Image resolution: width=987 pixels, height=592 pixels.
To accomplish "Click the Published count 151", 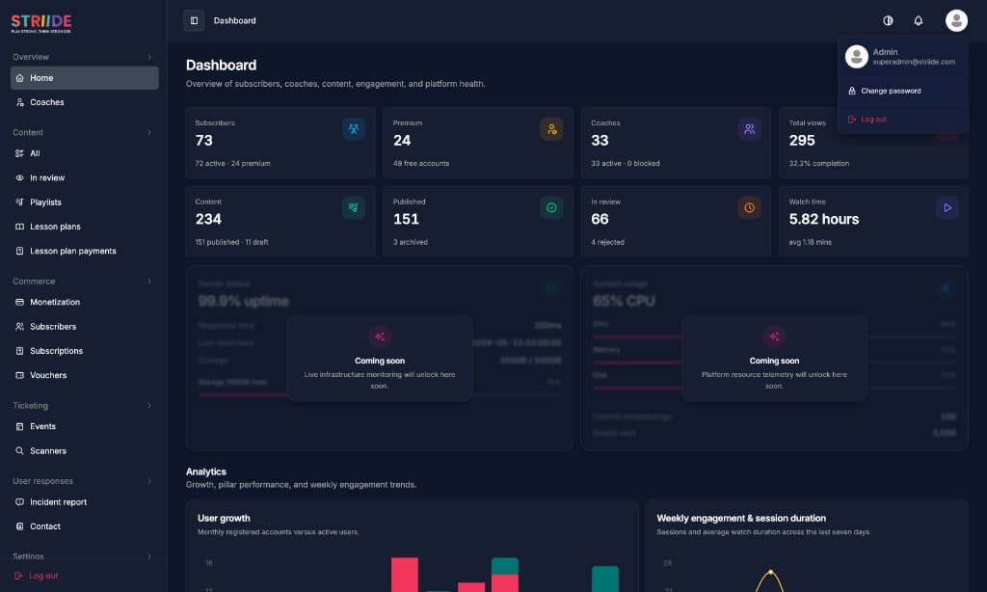I will [406, 219].
